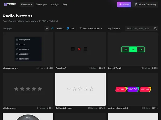Click the third gray star rating
Image resolution: width=161 pixels, height=120 pixels.
tap(28, 89)
